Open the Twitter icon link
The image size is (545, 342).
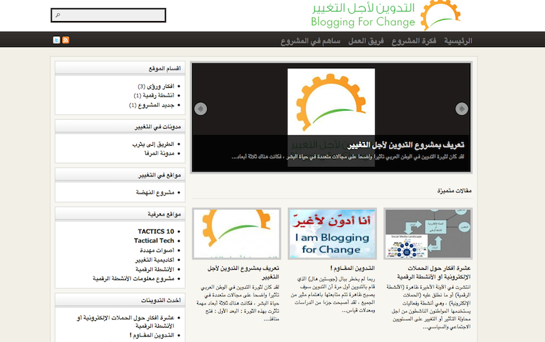pyautogui.click(x=57, y=40)
